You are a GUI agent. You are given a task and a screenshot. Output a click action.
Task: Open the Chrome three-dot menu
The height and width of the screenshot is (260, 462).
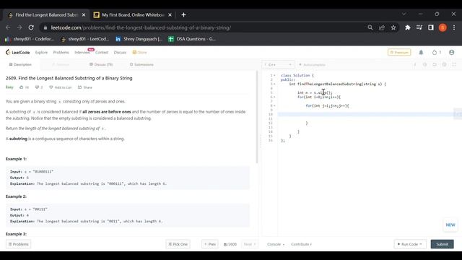(x=454, y=27)
